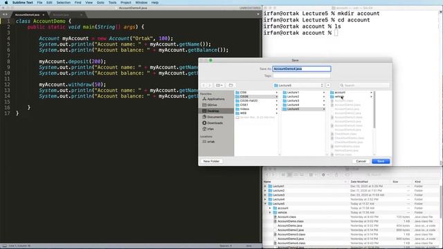
Task: Click the Search field in the Save dialog
Action: click(x=364, y=85)
